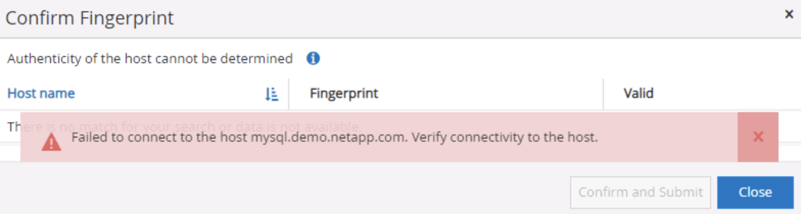
Task: Sort by the Host name column header
Action: click(41, 93)
